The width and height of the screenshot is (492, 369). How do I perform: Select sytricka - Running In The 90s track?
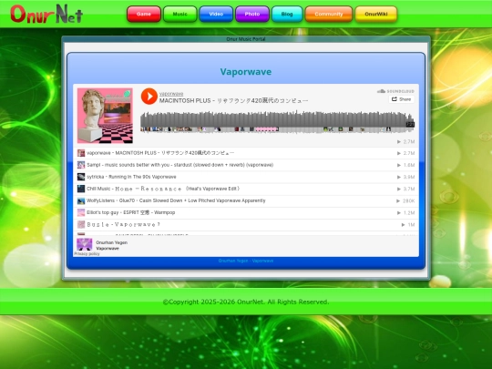[246, 177]
